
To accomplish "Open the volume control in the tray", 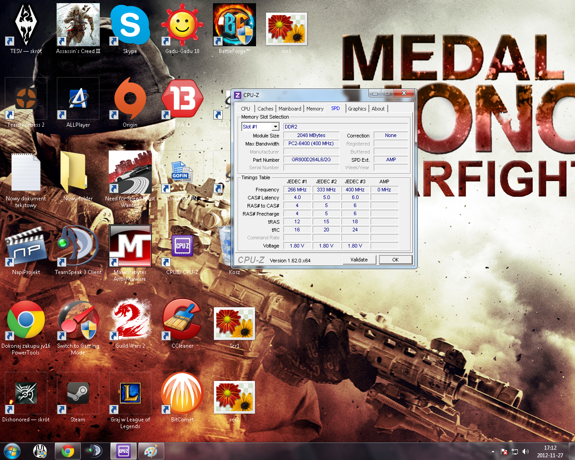I will point(526,451).
